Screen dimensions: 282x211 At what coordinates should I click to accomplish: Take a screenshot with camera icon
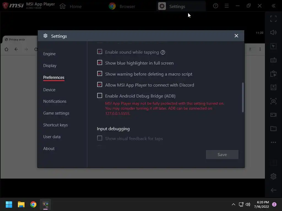273,101
